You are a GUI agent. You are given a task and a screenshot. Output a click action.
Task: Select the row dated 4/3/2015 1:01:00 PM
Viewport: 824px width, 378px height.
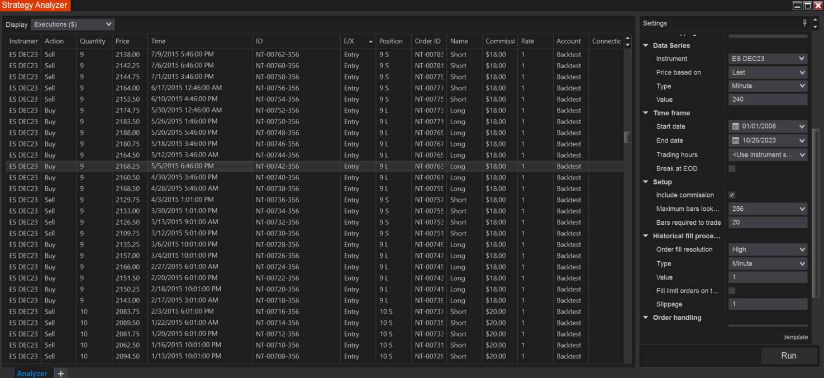coord(315,200)
